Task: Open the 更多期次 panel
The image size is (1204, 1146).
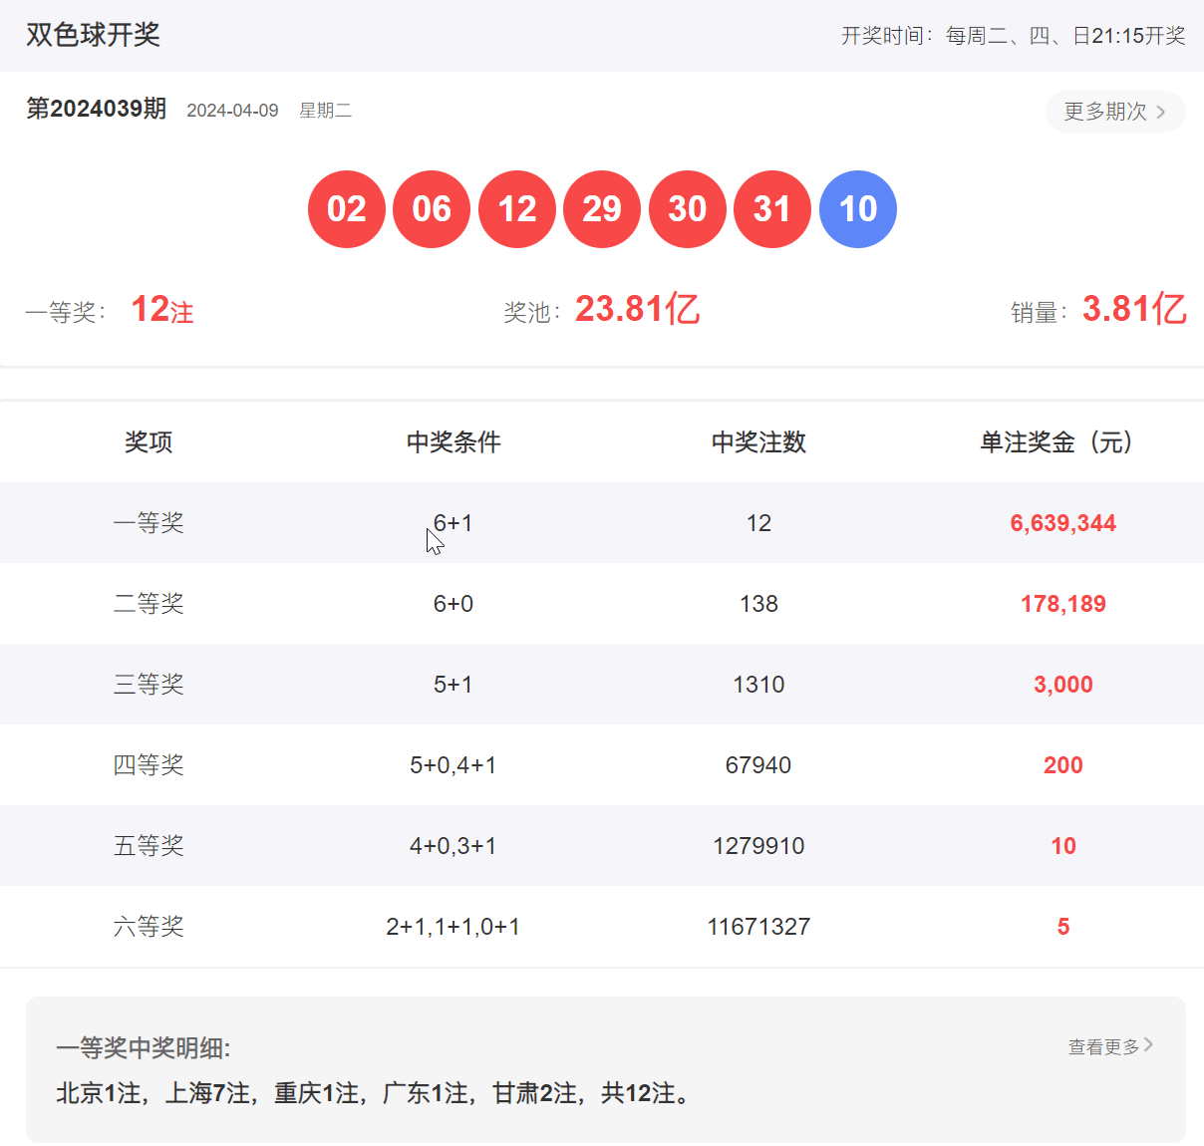Action: click(x=1104, y=112)
